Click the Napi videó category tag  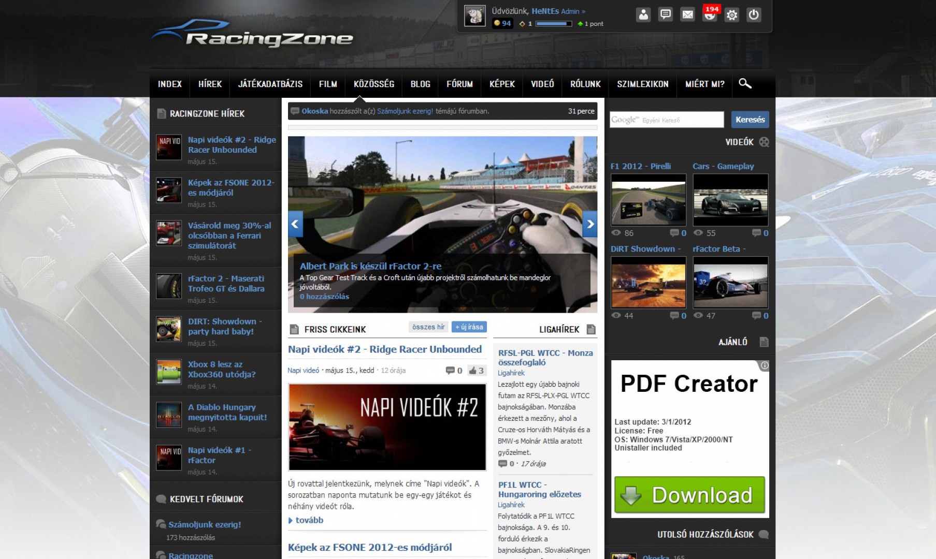click(x=304, y=371)
